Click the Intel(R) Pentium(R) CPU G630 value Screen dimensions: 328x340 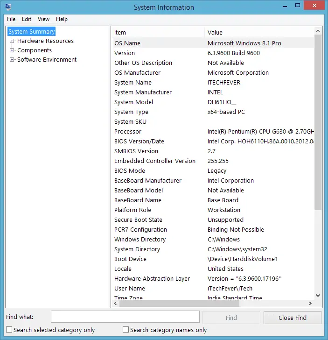coord(261,131)
